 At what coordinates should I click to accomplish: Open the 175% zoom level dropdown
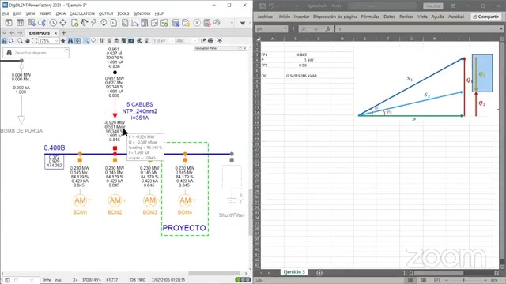pos(56,41)
